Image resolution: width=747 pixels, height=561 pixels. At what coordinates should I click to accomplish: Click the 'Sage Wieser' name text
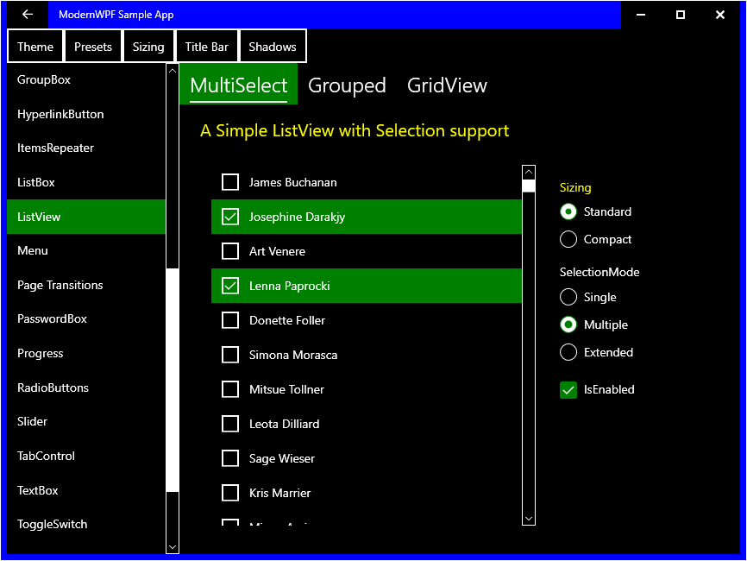coord(281,458)
